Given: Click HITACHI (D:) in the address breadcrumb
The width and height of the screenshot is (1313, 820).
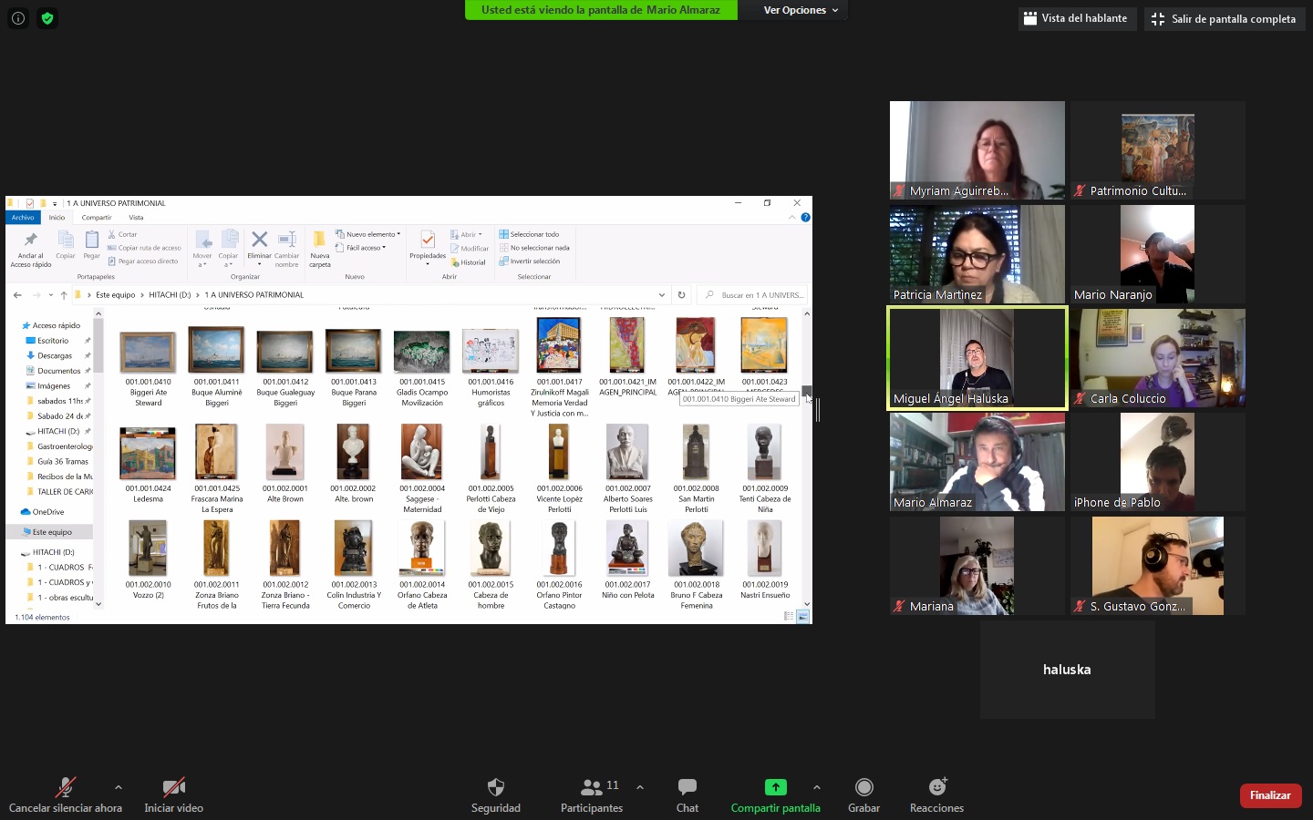Looking at the screenshot, I should [171, 295].
